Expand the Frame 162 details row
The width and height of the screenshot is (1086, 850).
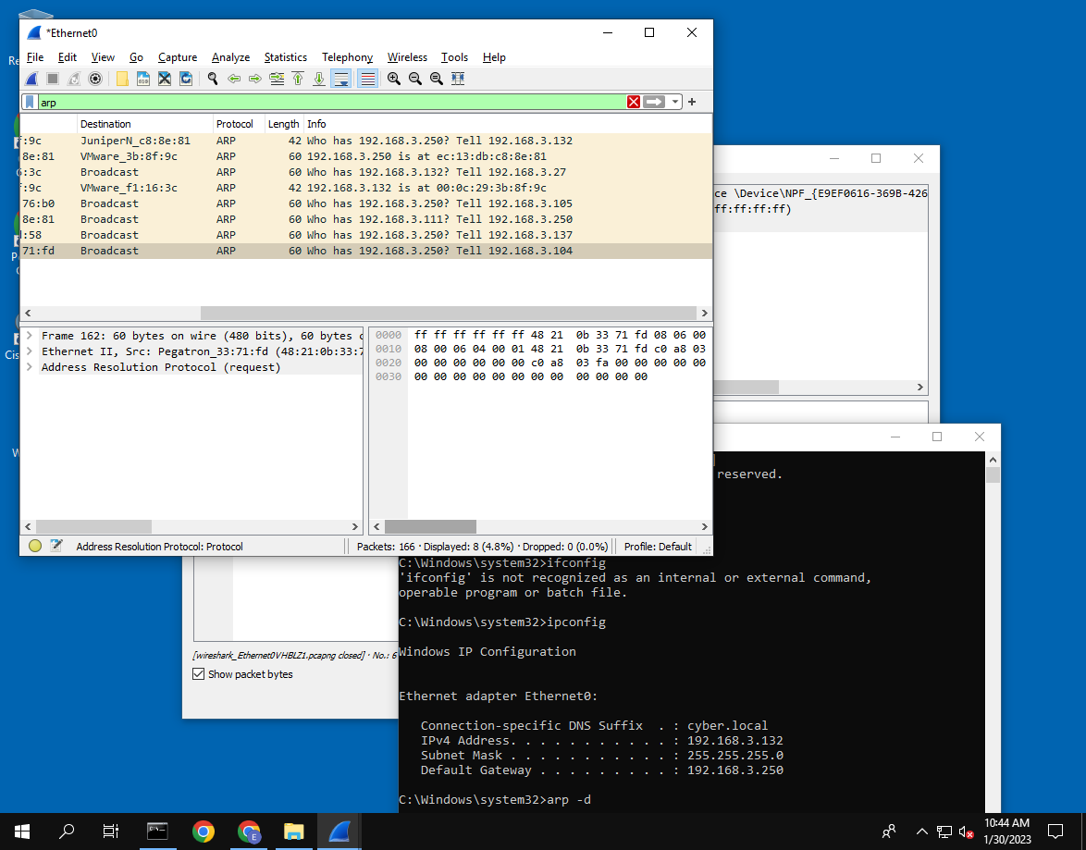[30, 336]
